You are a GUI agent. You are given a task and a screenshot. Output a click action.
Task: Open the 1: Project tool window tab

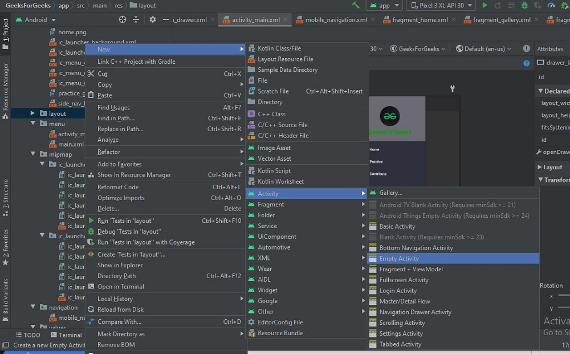[x=6, y=34]
